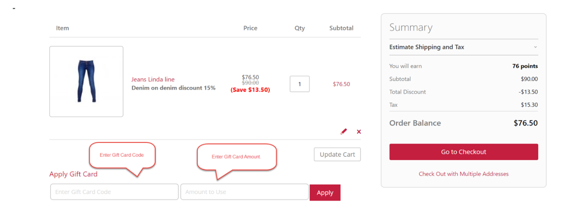Click the Estimate Shipping and Tax label
Image resolution: width=575 pixels, height=202 pixels.
tap(426, 47)
